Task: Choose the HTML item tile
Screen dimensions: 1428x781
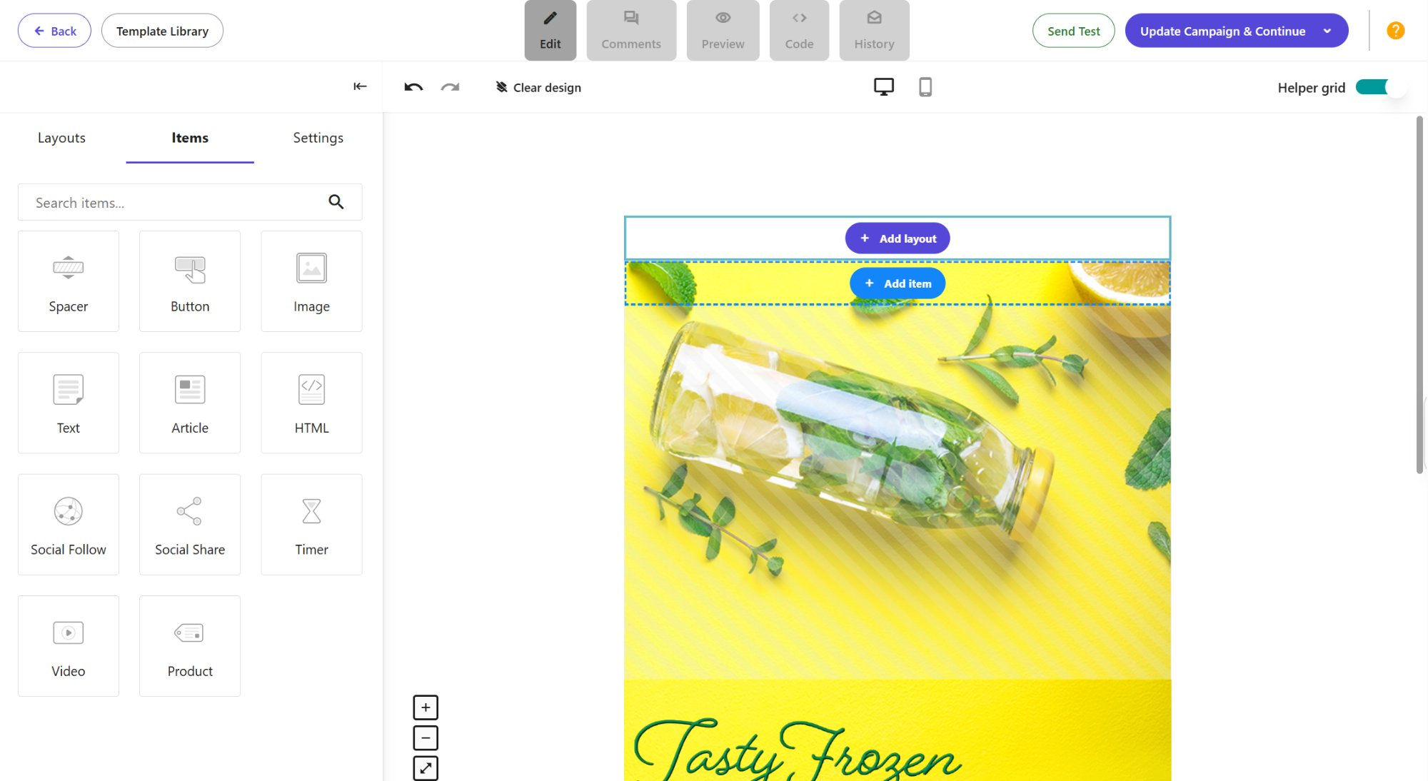Action: pyautogui.click(x=311, y=403)
